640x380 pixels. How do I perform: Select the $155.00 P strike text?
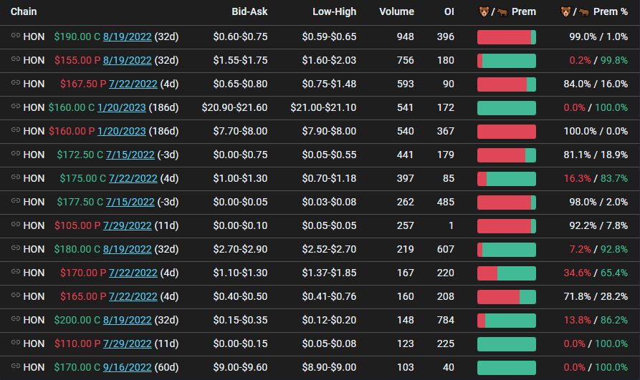77,60
